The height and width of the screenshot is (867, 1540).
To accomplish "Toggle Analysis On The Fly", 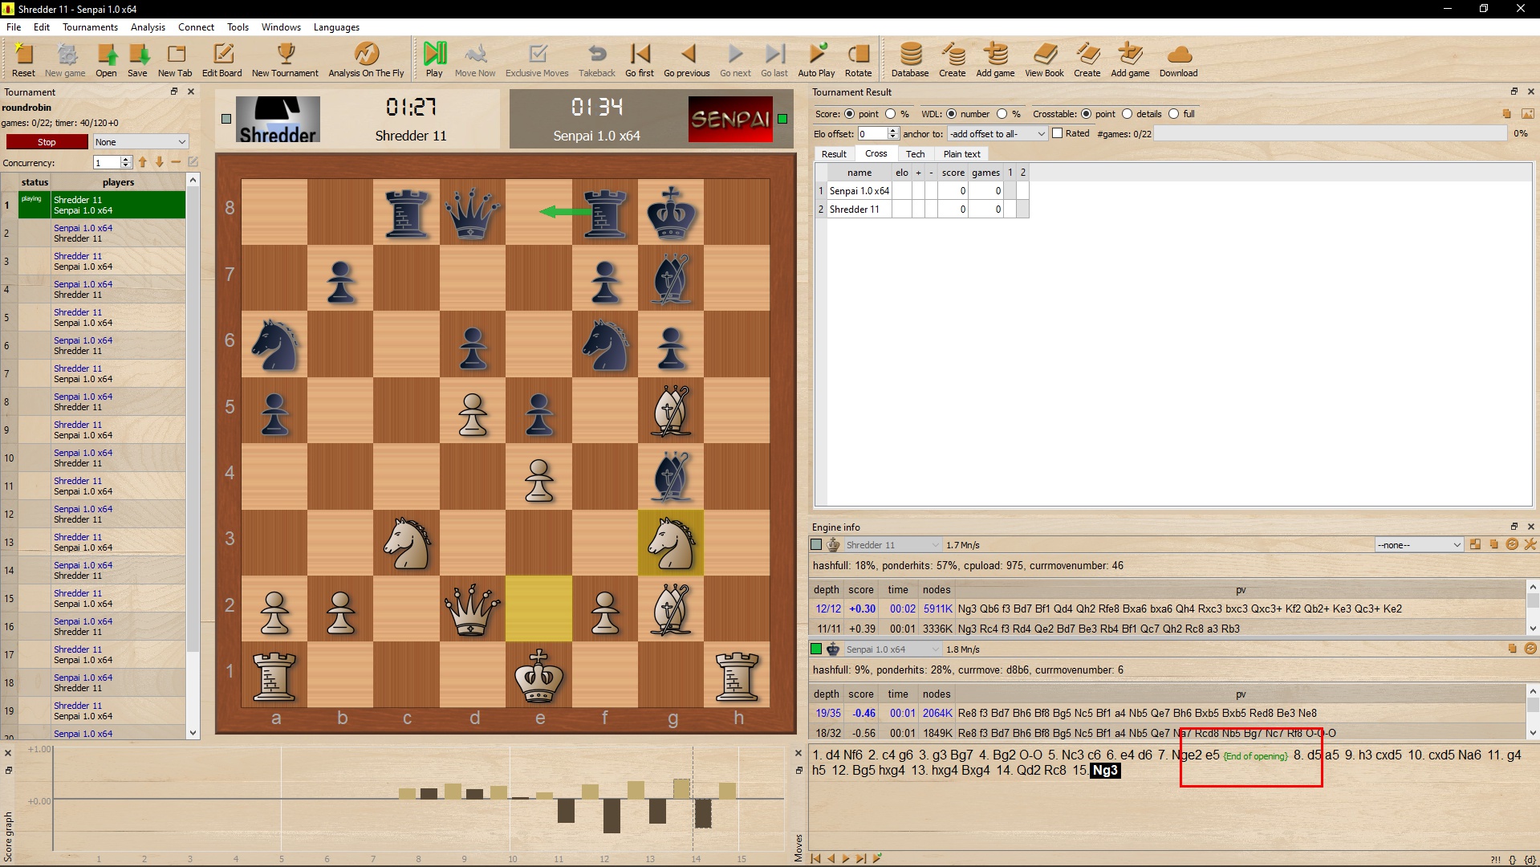I will [x=366, y=59].
